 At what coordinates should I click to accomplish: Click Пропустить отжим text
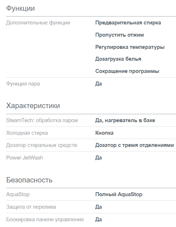point(119,35)
